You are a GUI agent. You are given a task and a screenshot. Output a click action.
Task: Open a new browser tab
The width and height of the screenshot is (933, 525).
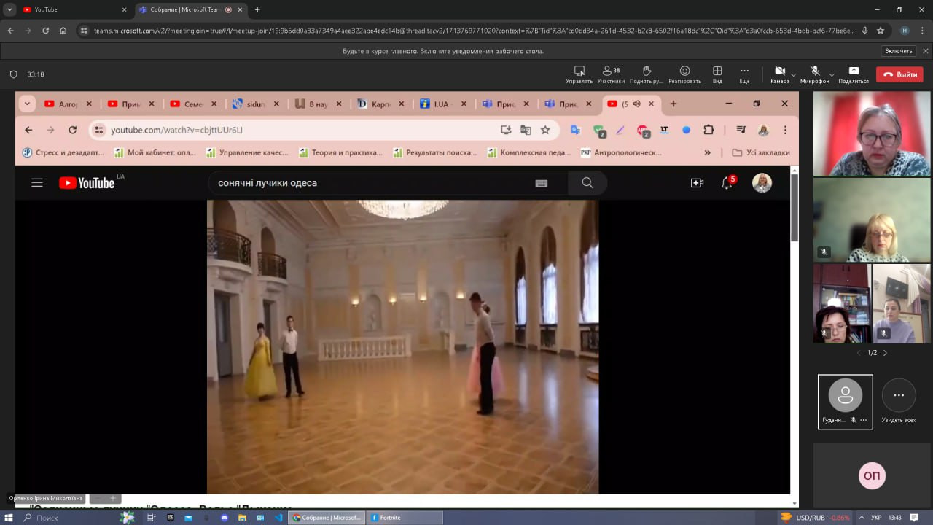[257, 9]
